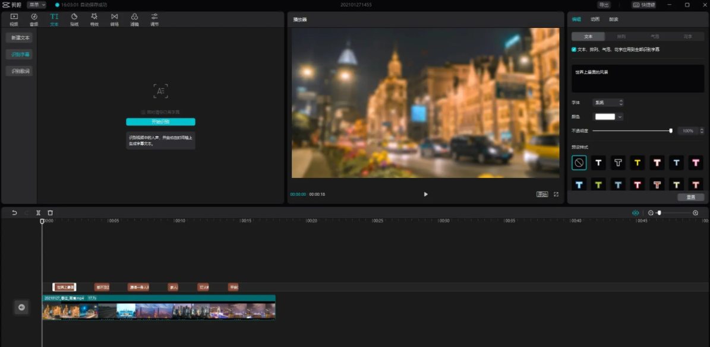Click the 不透明度 opacity slider handle
The width and height of the screenshot is (710, 347).
[x=671, y=130]
